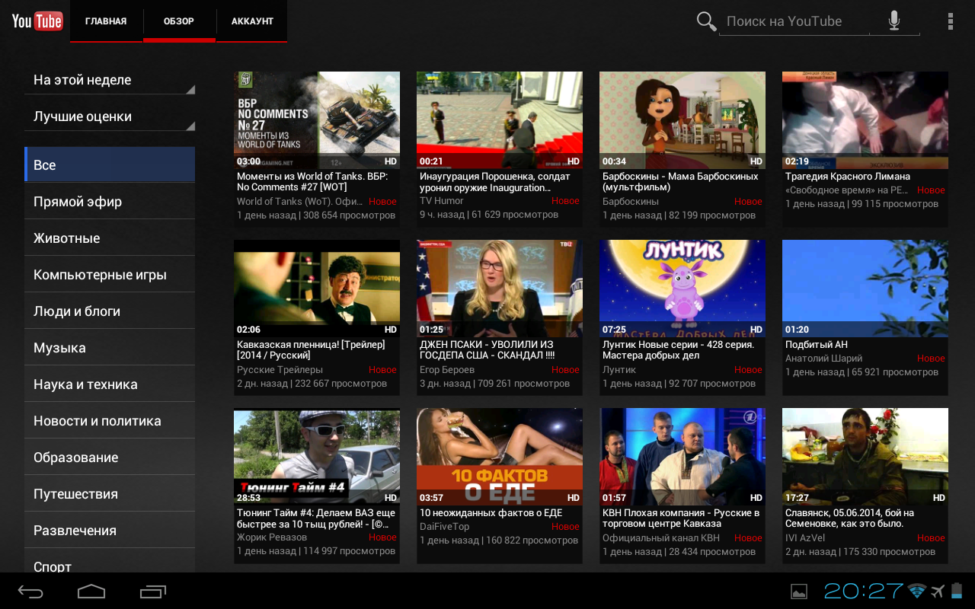The height and width of the screenshot is (609, 975).
Task: Open the АККАУНТ tab
Action: (x=252, y=21)
